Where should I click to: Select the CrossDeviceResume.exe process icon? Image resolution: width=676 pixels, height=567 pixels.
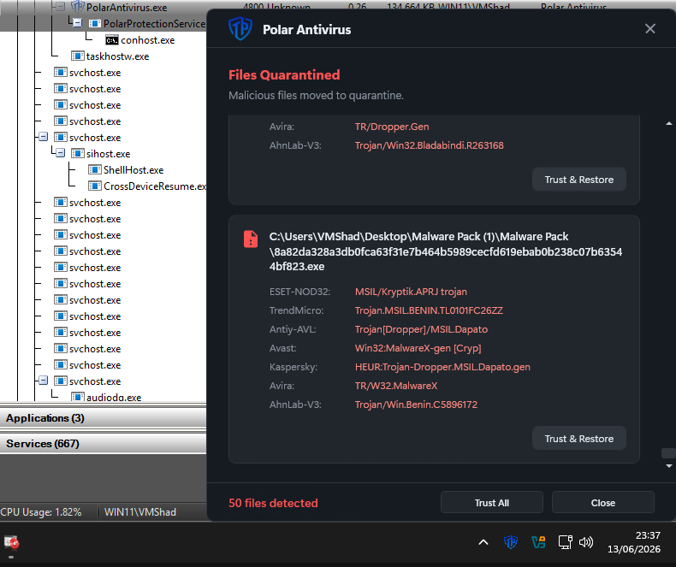point(94,186)
